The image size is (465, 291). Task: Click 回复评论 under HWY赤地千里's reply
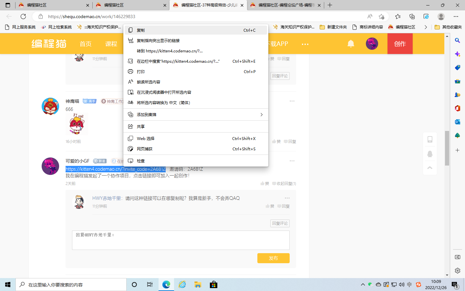[x=280, y=223]
